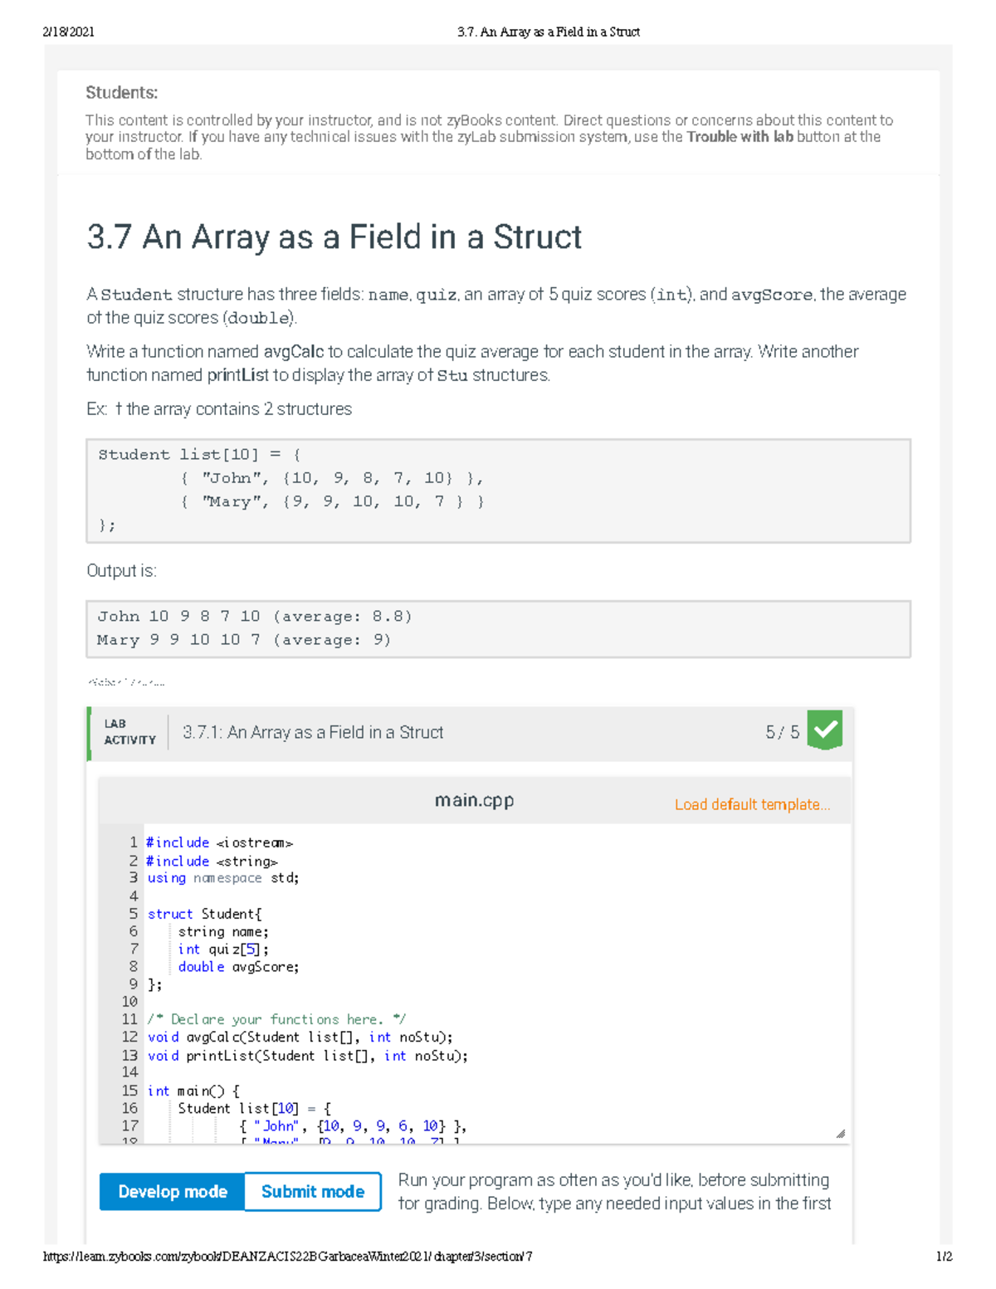Select line number 7 in the editor
This screenshot has width=996, height=1289.
(133, 949)
